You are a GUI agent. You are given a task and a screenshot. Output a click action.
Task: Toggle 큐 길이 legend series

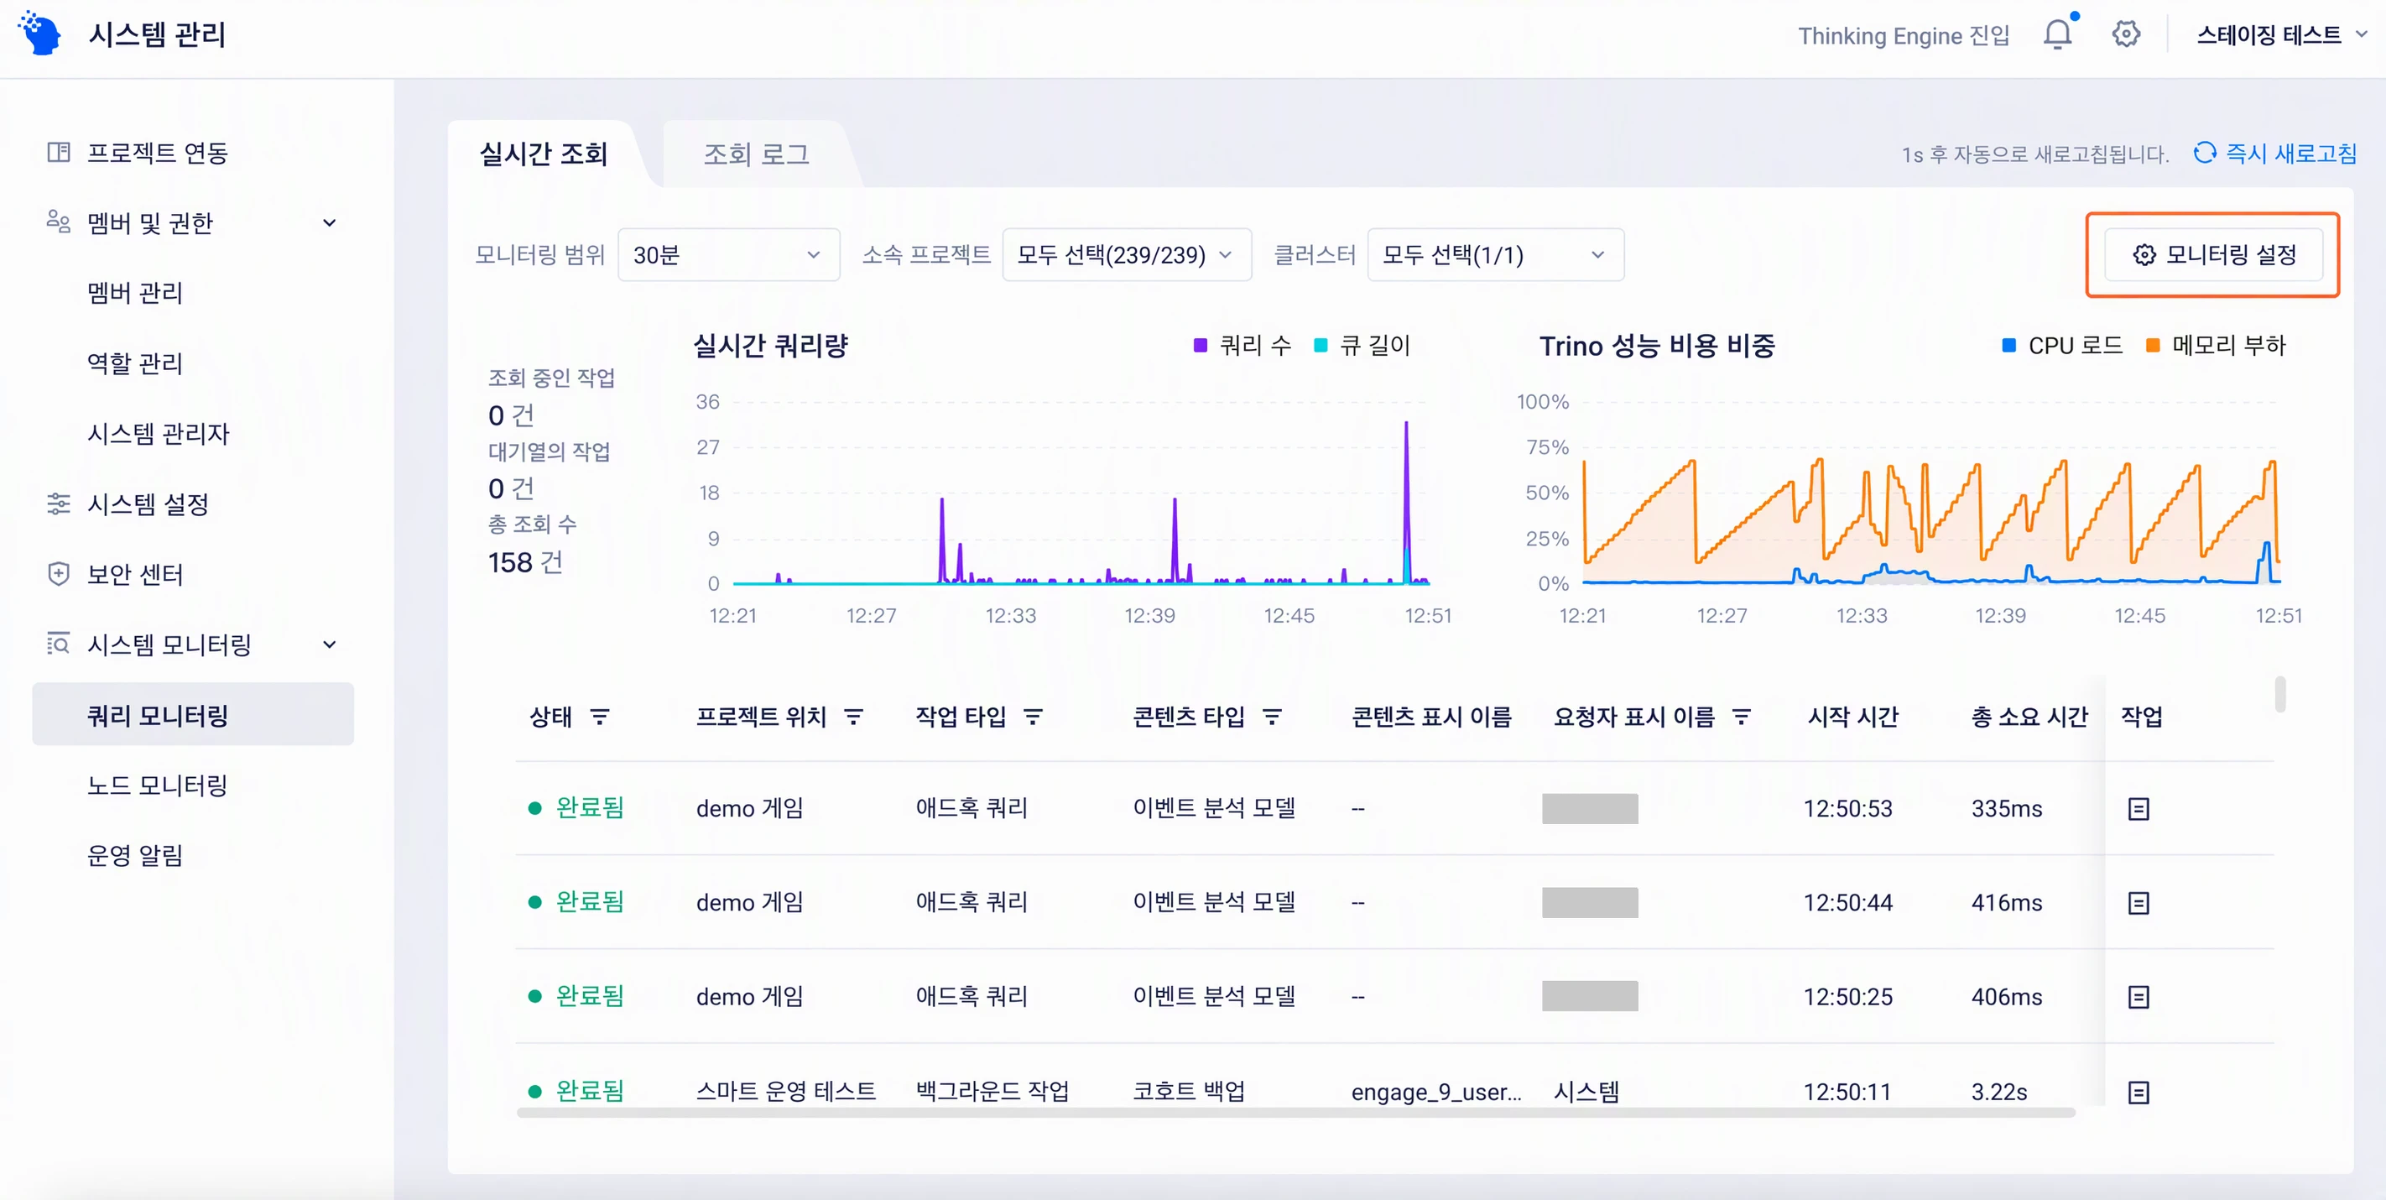pyautogui.click(x=1362, y=346)
